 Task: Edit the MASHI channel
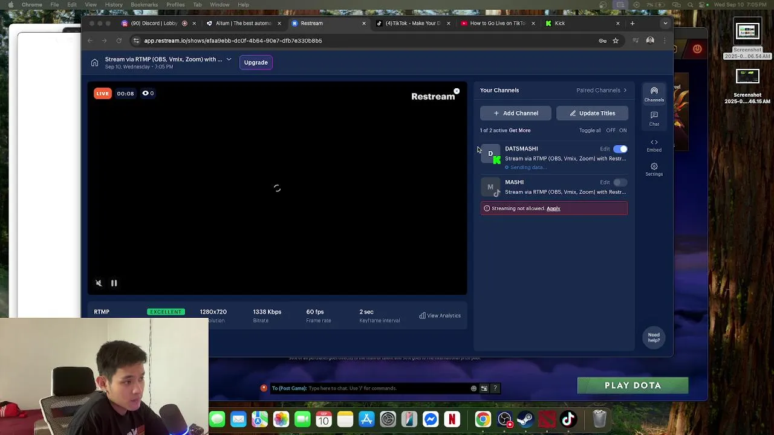click(605, 182)
